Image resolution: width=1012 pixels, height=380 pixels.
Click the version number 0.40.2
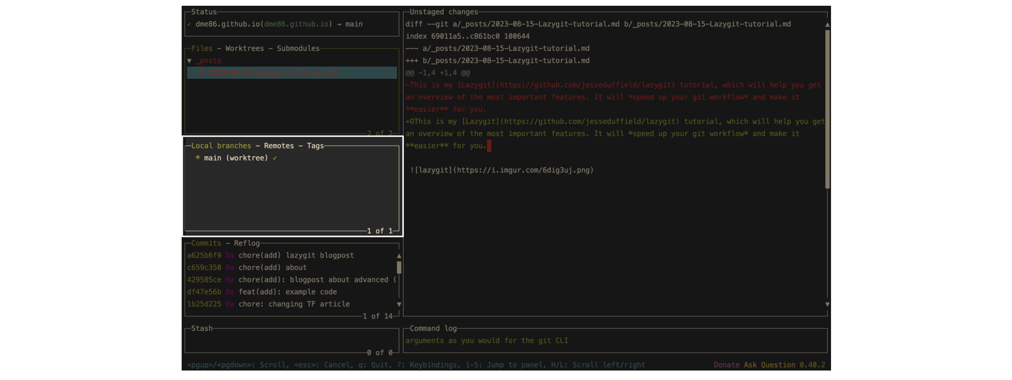812,365
